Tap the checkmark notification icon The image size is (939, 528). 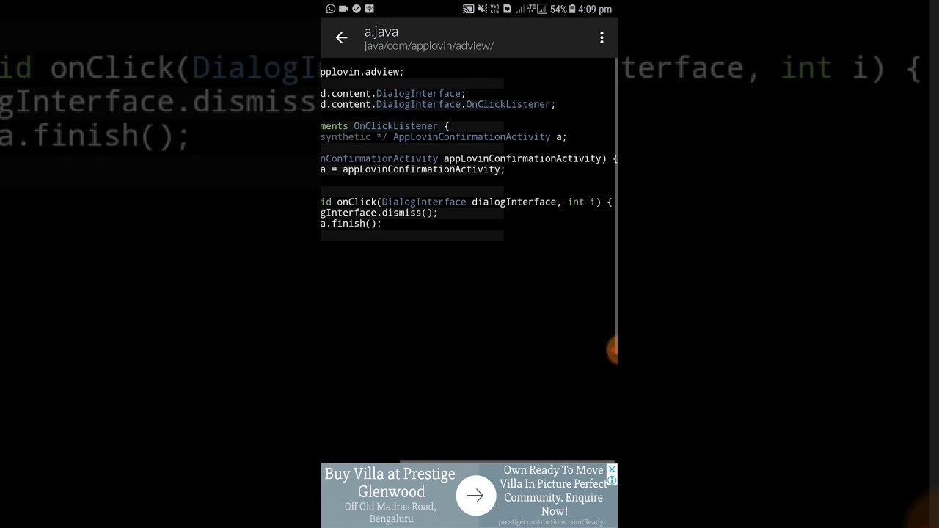click(x=357, y=9)
